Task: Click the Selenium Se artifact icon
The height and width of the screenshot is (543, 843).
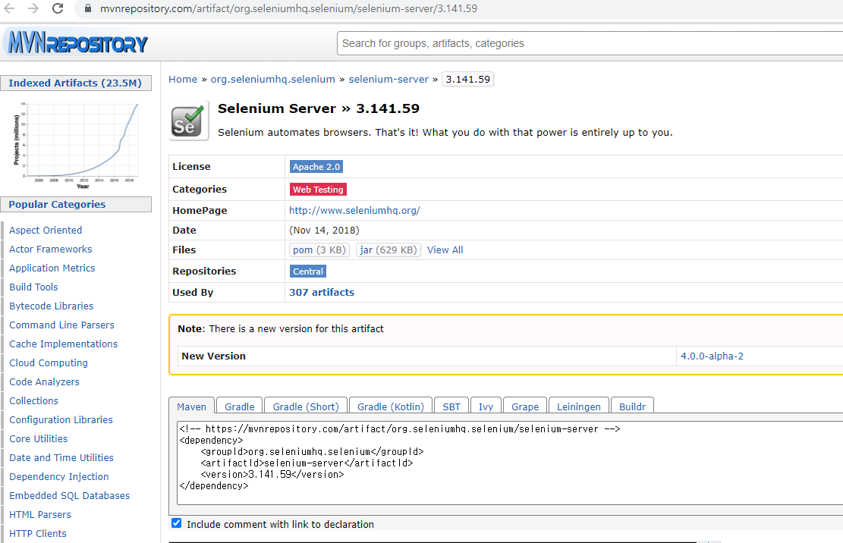Action: (188, 121)
